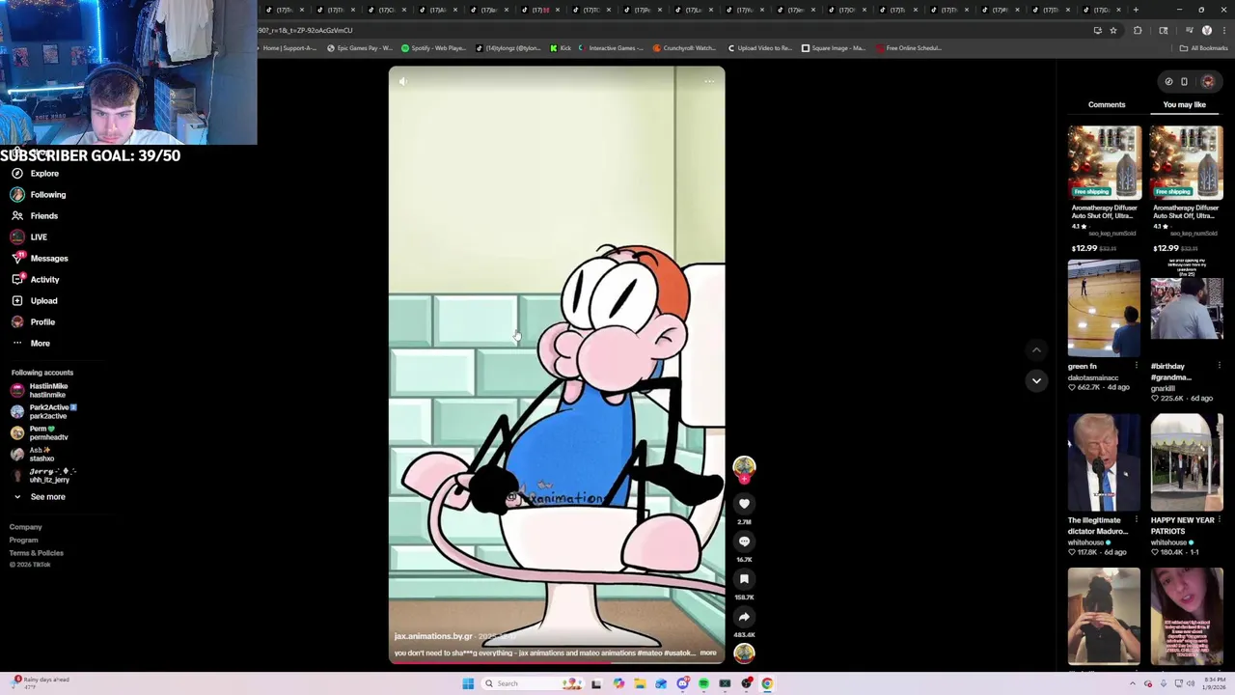Open jax.animations.by.gr creator name
The width and height of the screenshot is (1235, 695).
point(433,636)
